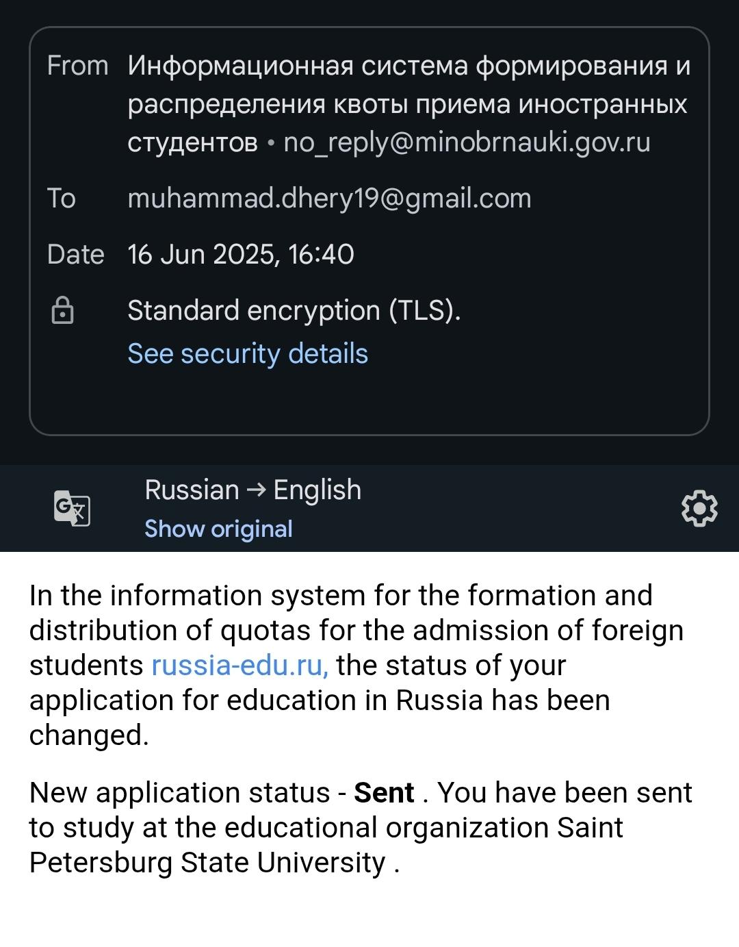The height and width of the screenshot is (947, 739).
Task: Select recipient muhammad.dhery19@gmail.com address
Action: pyautogui.click(x=329, y=198)
